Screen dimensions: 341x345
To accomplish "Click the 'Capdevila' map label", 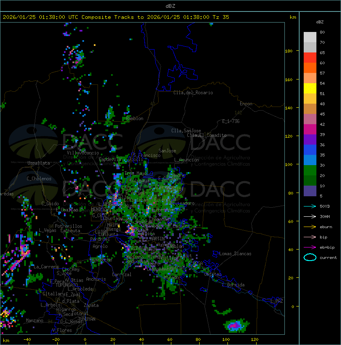I will point(110,159).
